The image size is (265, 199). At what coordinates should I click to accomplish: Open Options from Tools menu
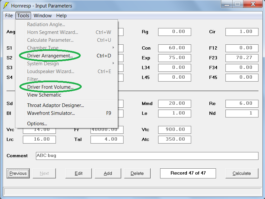67,124
